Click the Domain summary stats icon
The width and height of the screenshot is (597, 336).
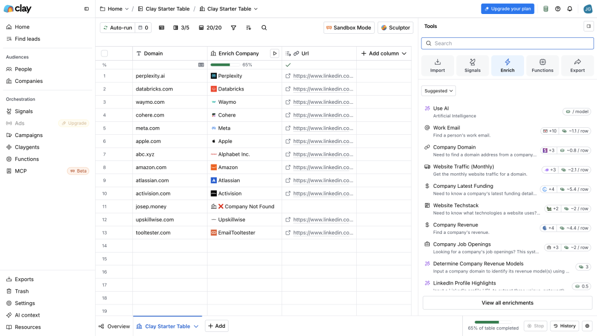click(201, 65)
